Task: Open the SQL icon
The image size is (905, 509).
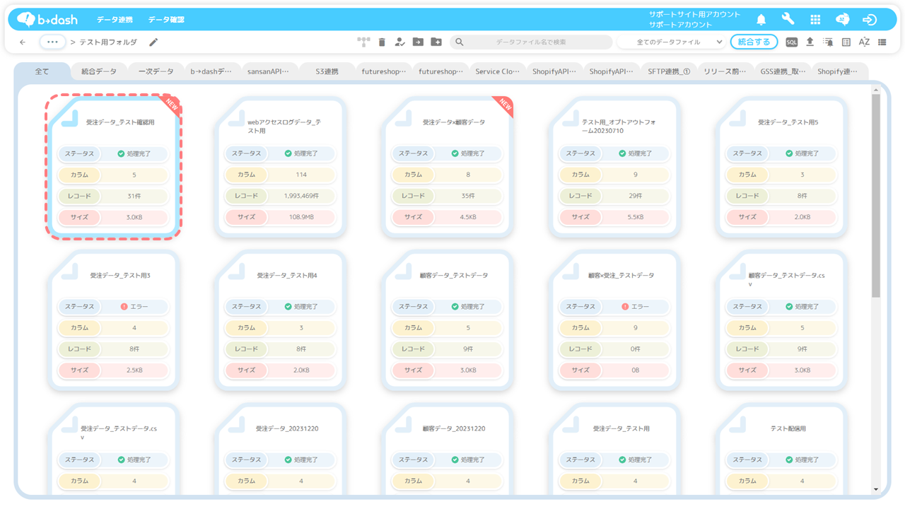Action: (x=792, y=42)
